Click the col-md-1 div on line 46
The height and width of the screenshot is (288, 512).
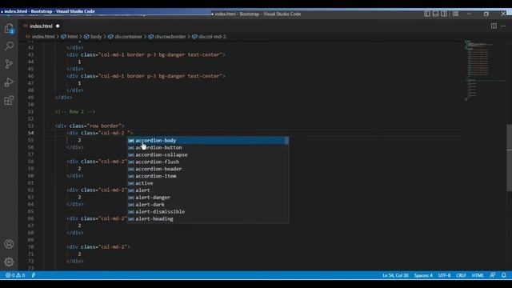[x=146, y=76]
